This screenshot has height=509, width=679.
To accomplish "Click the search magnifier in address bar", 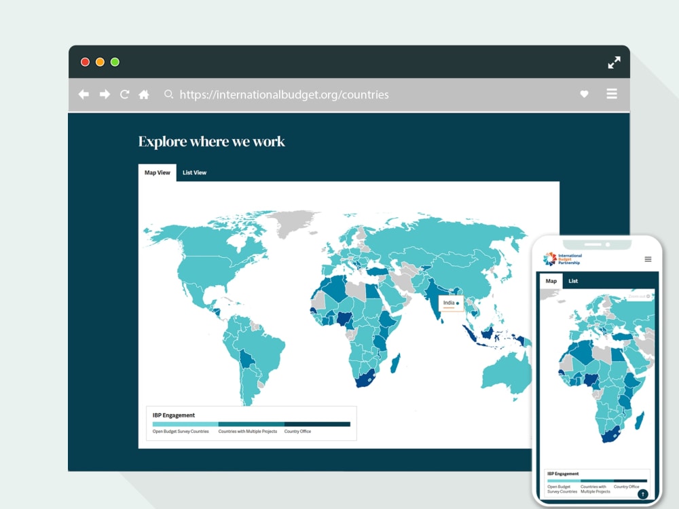I will coord(168,94).
